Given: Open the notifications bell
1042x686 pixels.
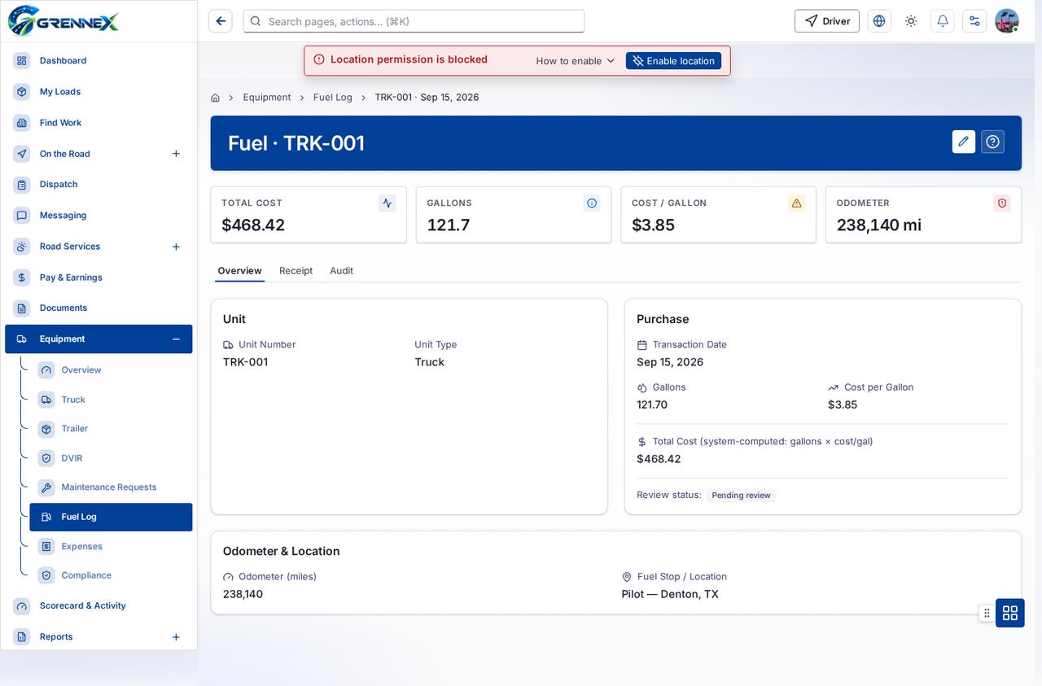Looking at the screenshot, I should [x=943, y=21].
